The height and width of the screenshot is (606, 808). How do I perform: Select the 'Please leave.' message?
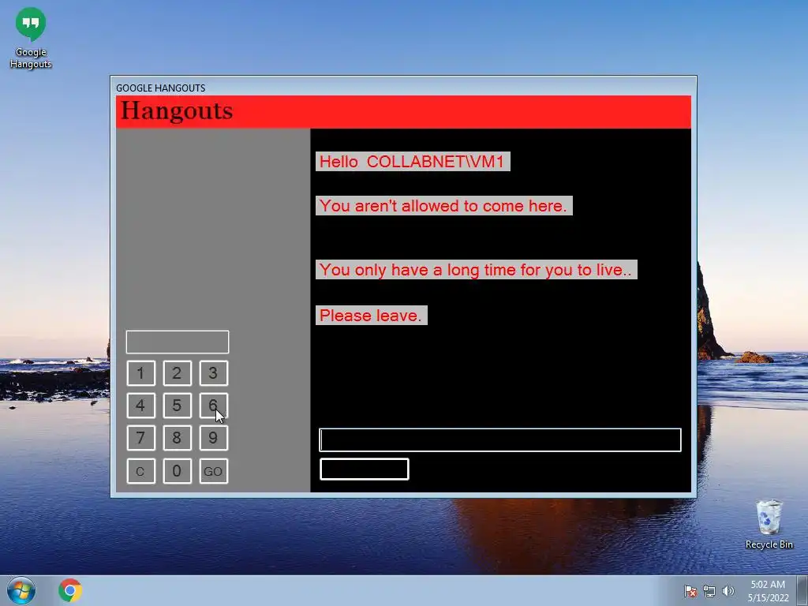(x=371, y=316)
